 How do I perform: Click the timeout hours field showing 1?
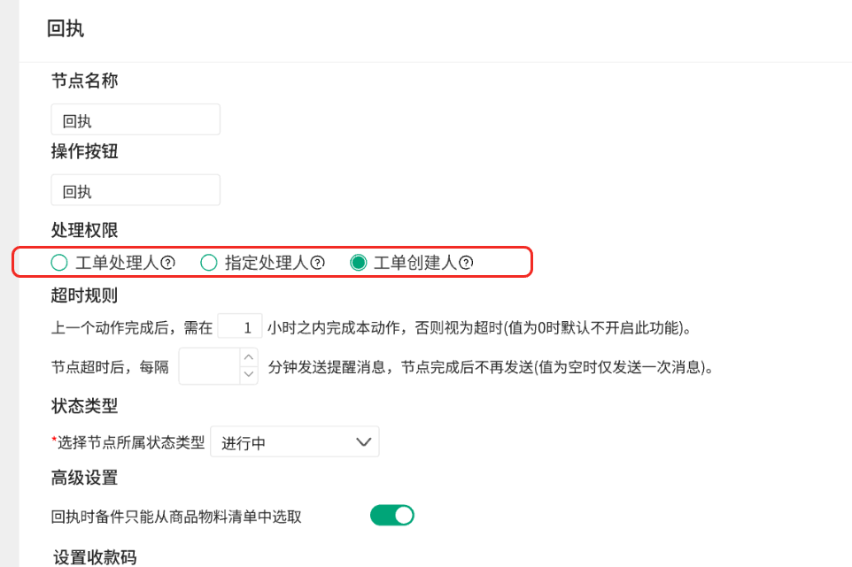[x=239, y=328]
